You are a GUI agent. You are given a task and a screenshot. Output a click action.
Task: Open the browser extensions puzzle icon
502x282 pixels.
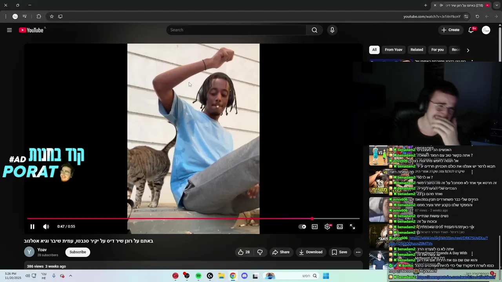point(39,16)
